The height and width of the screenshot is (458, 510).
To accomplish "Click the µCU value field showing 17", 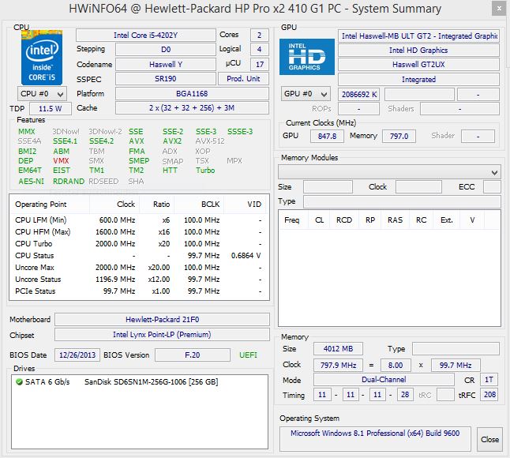I will 259,65.
